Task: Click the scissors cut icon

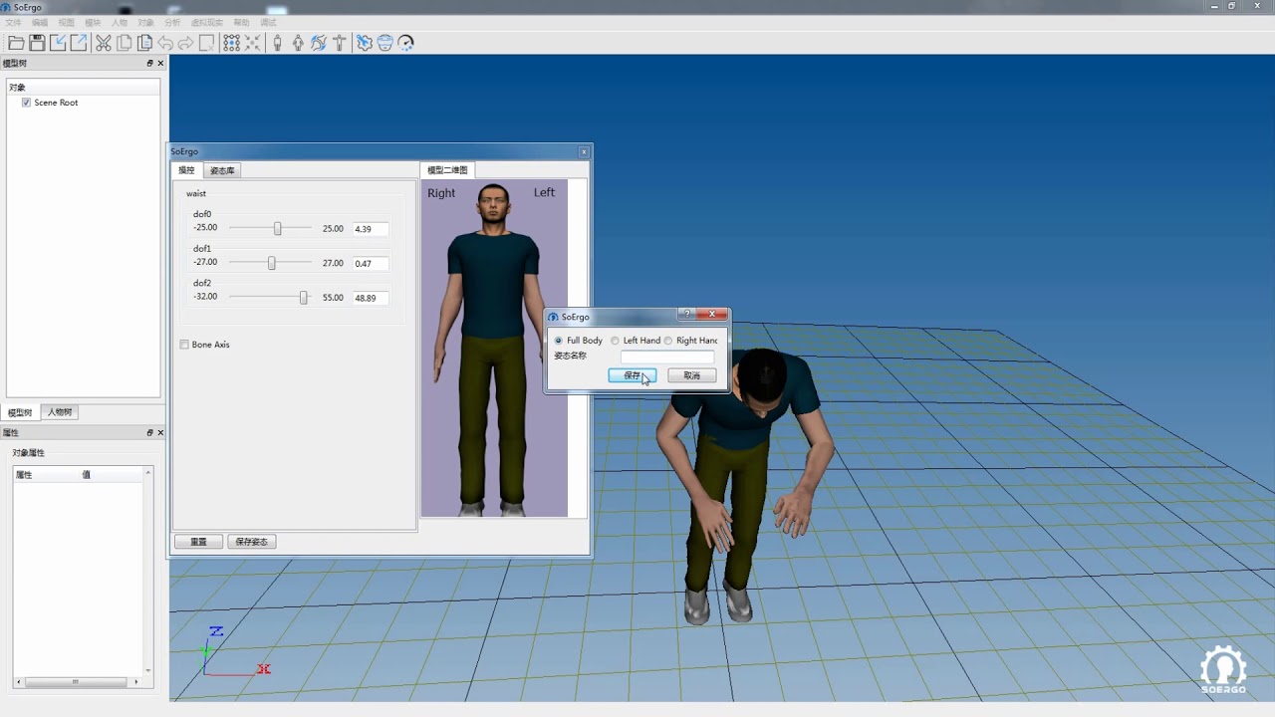Action: [104, 43]
